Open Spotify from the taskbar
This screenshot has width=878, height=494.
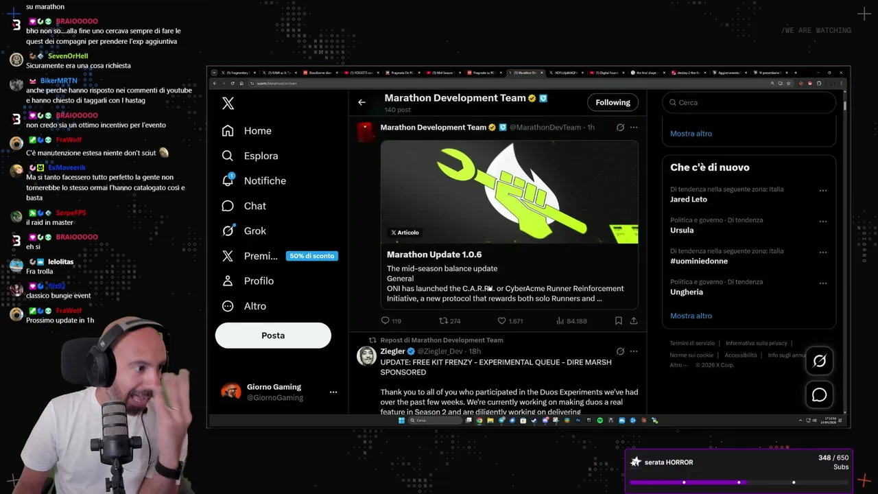click(600, 421)
